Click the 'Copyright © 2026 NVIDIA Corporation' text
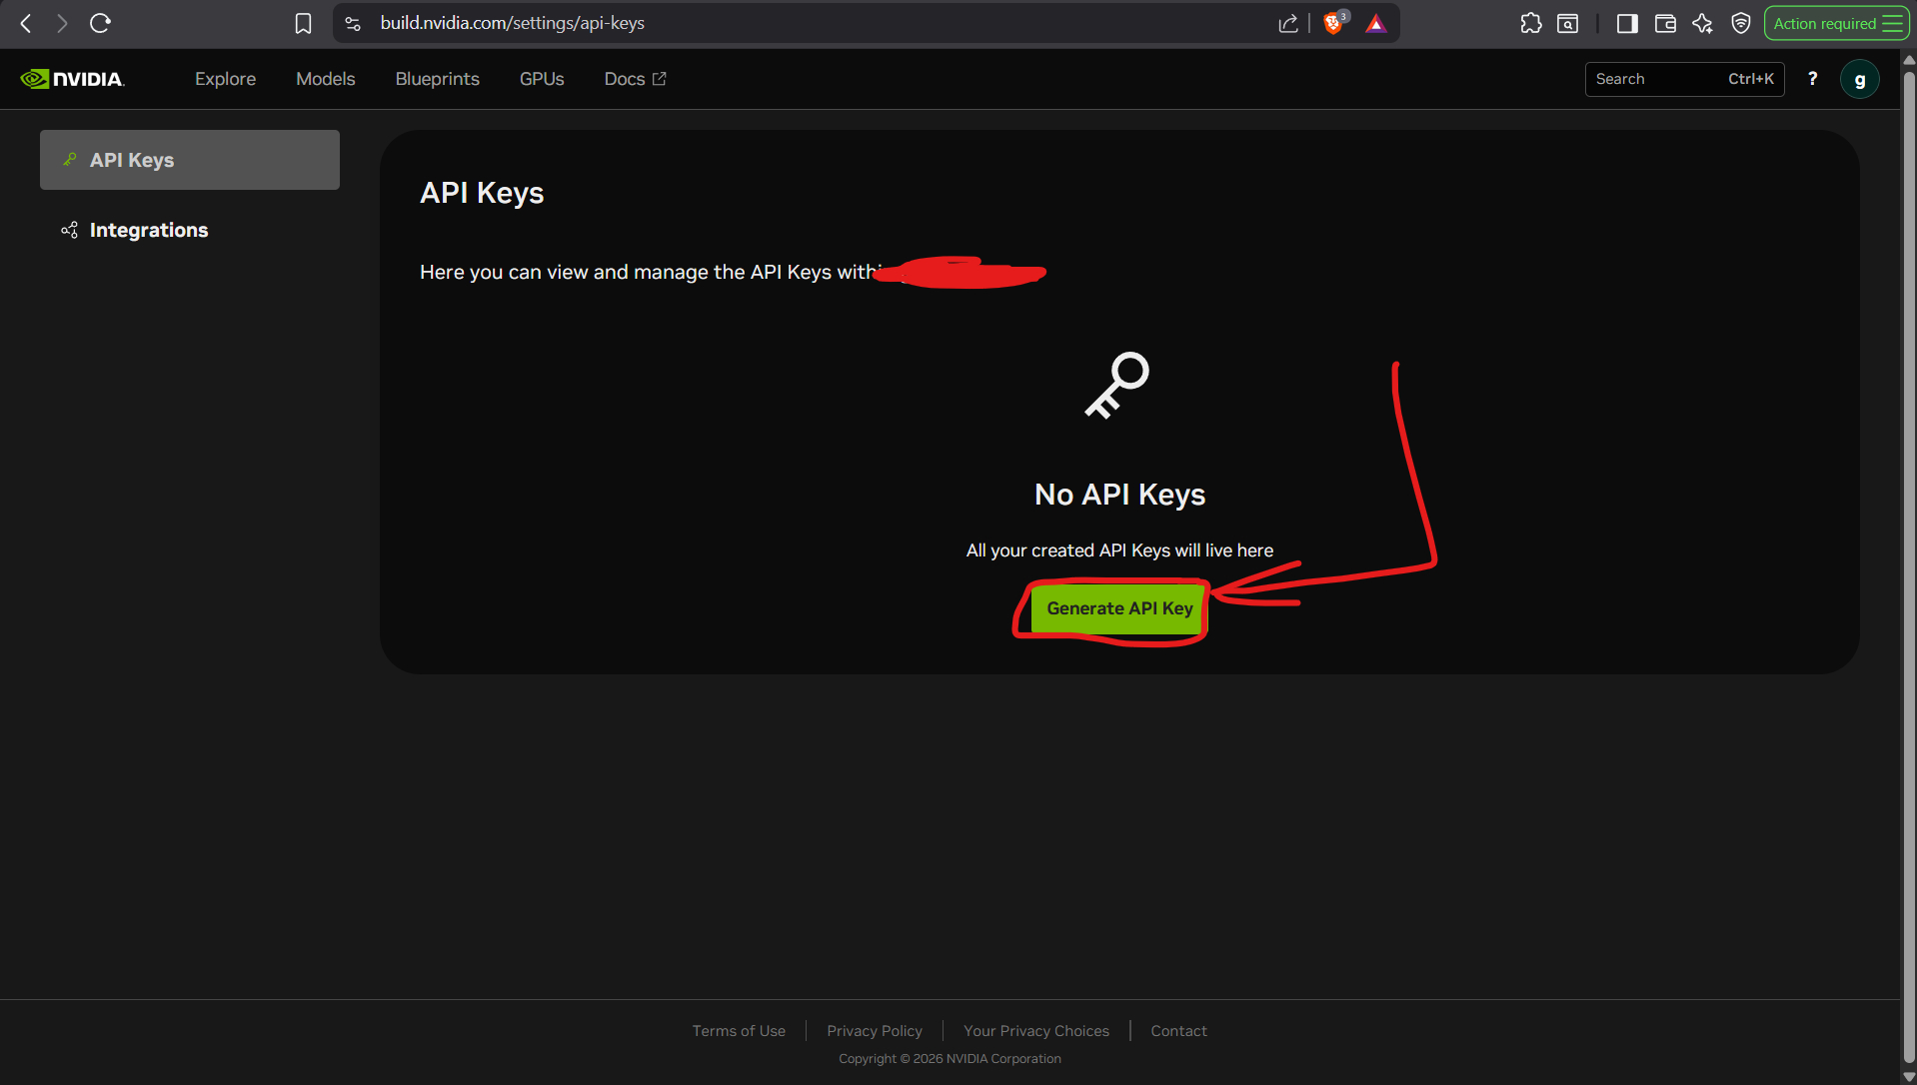The height and width of the screenshot is (1085, 1917). 950,1059
